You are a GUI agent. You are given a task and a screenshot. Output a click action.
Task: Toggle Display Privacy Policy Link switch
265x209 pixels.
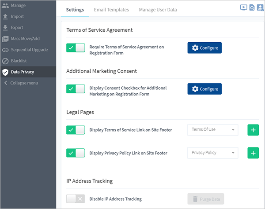tap(76, 153)
